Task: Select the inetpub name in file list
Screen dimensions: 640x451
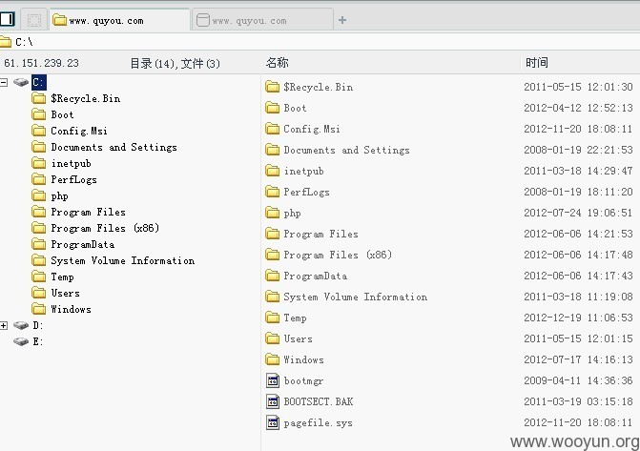Action: (x=303, y=171)
